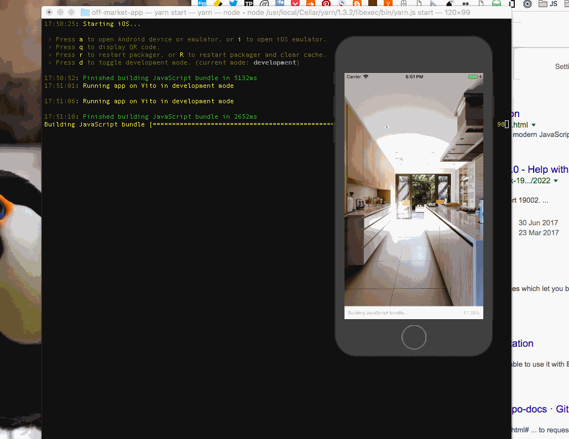Click the browser Settings link
This screenshot has width=569, height=439.
point(562,66)
